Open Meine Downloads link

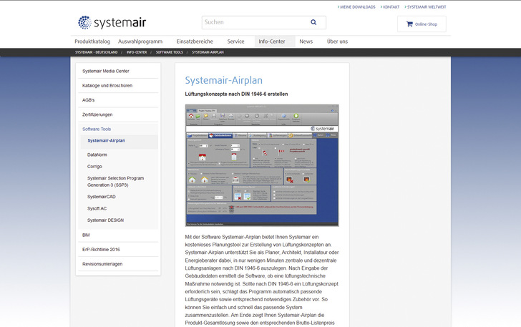(x=356, y=6)
